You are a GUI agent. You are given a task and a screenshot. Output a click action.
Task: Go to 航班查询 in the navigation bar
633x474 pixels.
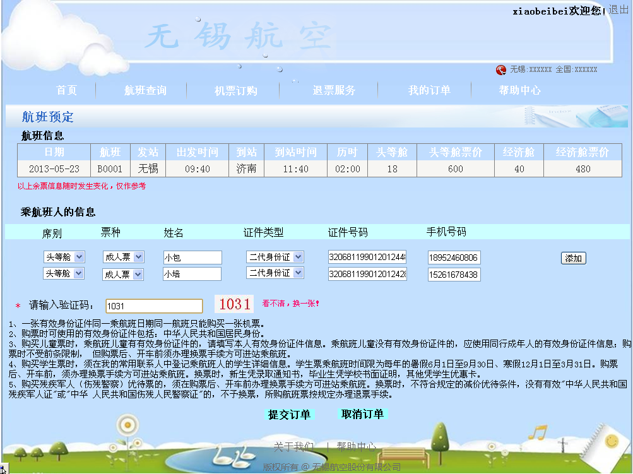click(145, 90)
